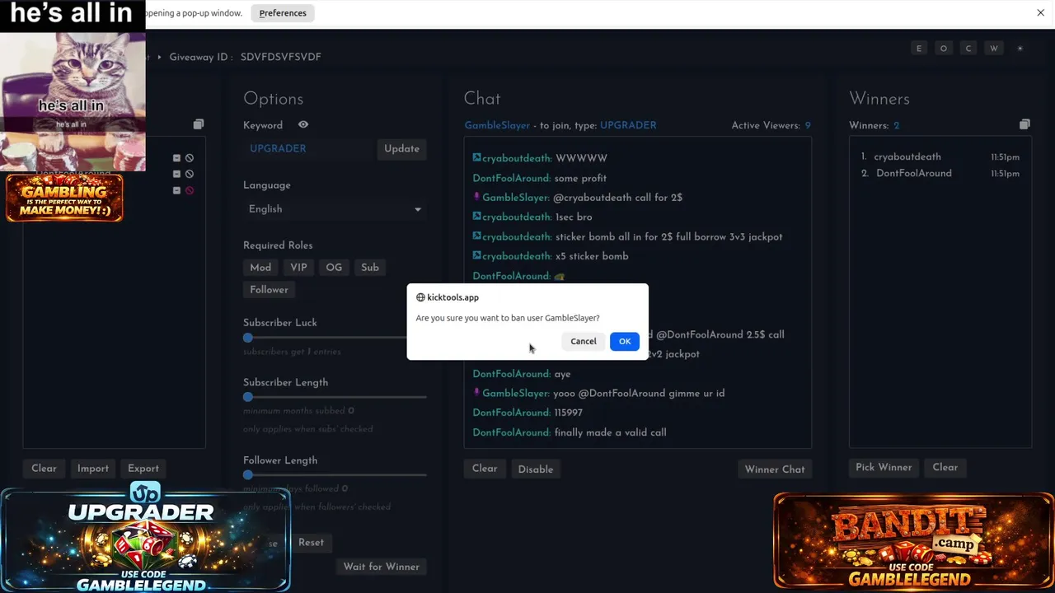This screenshot has height=593, width=1055.
Task: Click the badge icon beside '1sec bro' message
Action: click(476, 217)
